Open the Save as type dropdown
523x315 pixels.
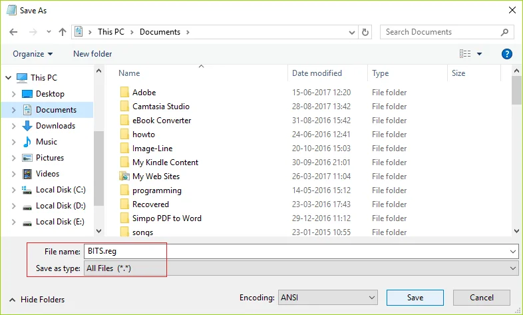301,268
